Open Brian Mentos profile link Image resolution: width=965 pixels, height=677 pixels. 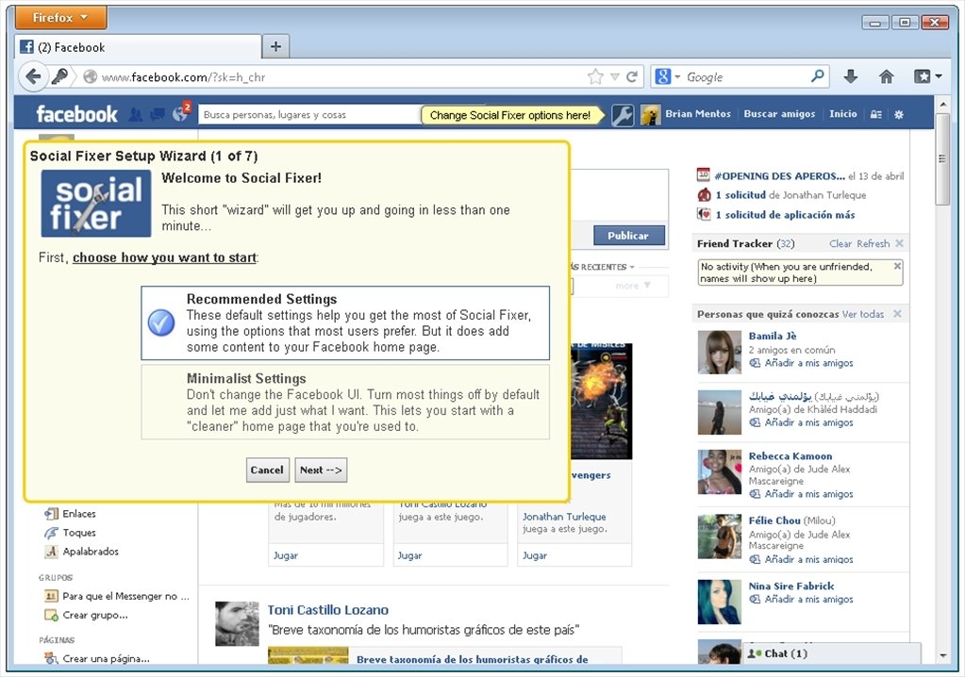pos(697,114)
